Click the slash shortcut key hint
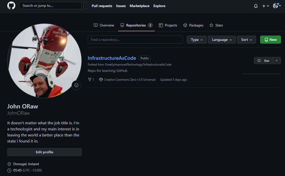 pyautogui.click(x=84, y=6)
